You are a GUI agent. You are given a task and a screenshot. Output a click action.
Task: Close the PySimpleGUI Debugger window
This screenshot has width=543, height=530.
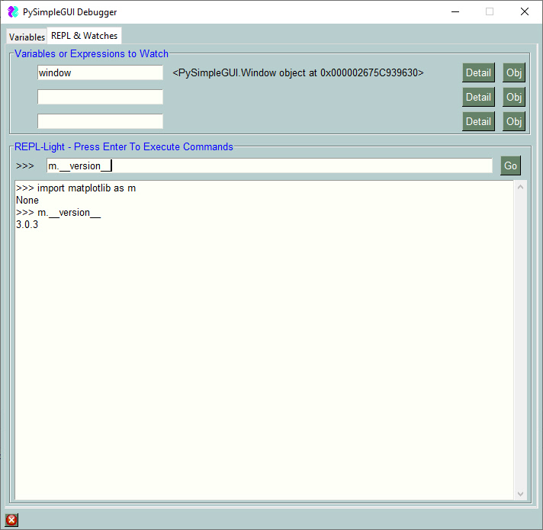click(525, 11)
